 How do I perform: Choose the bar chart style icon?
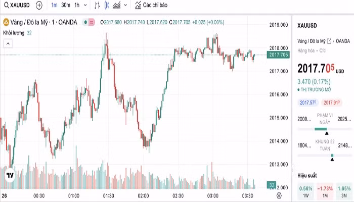[x=97, y=5]
